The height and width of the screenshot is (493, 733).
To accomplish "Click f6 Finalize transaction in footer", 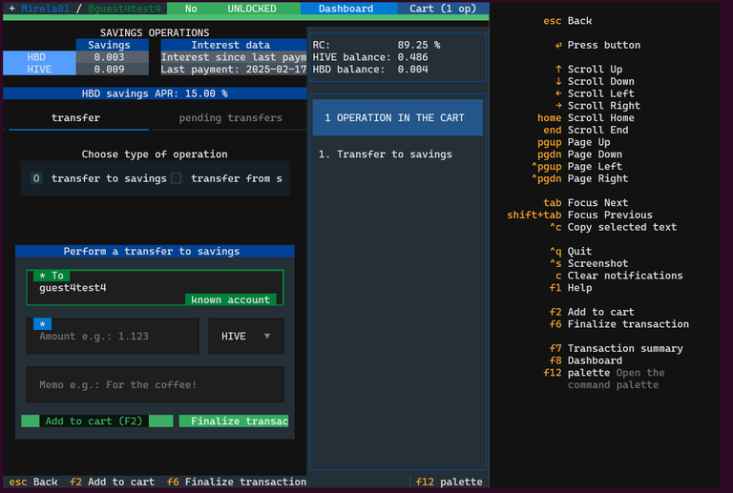I will tap(237, 482).
